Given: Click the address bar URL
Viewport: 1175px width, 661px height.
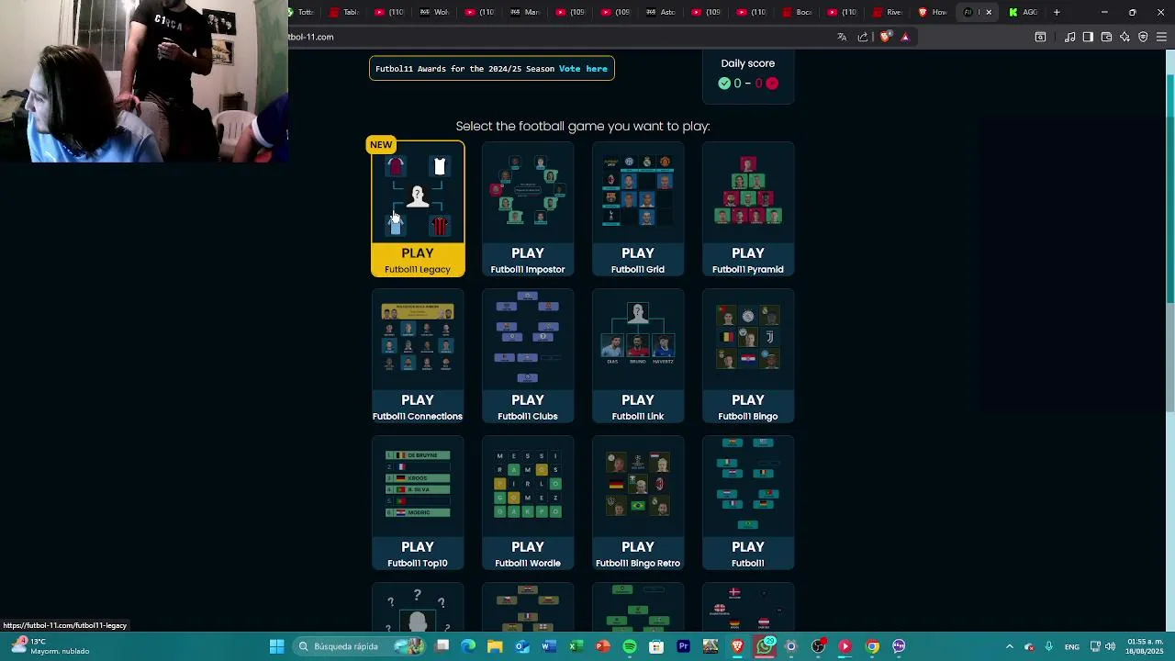Looking at the screenshot, I should [x=311, y=37].
